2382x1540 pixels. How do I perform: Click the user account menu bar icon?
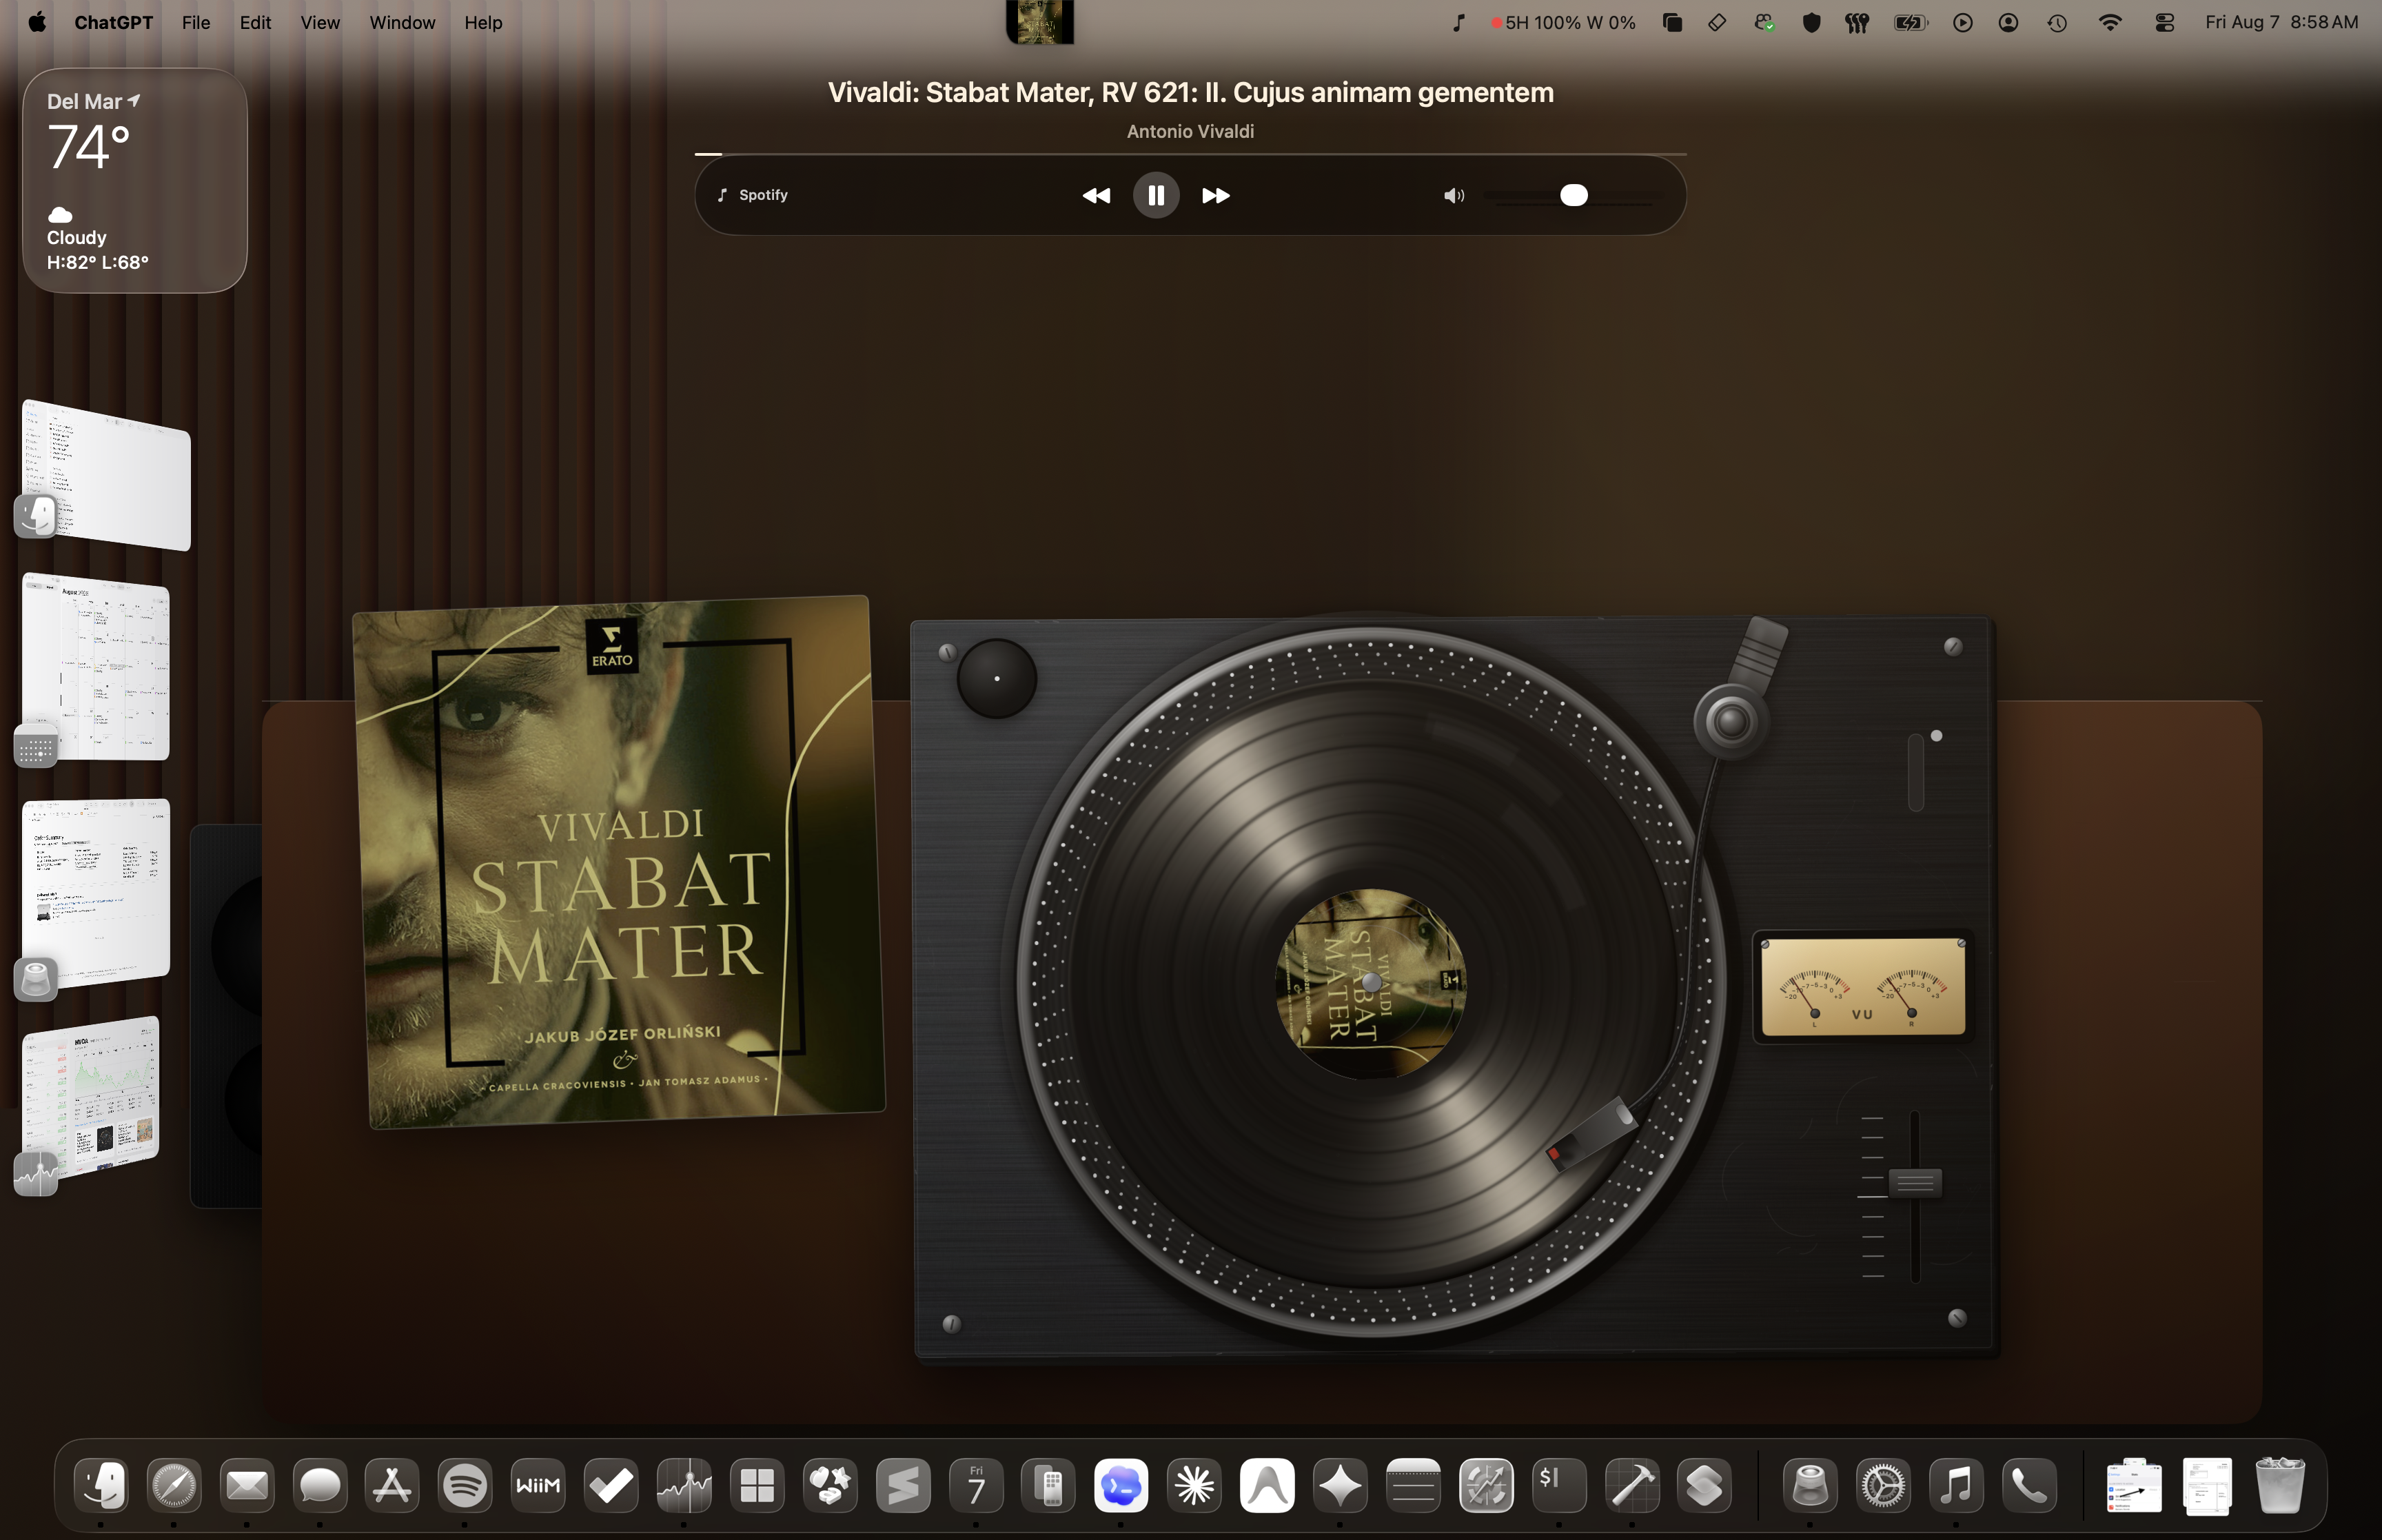[x=2008, y=22]
